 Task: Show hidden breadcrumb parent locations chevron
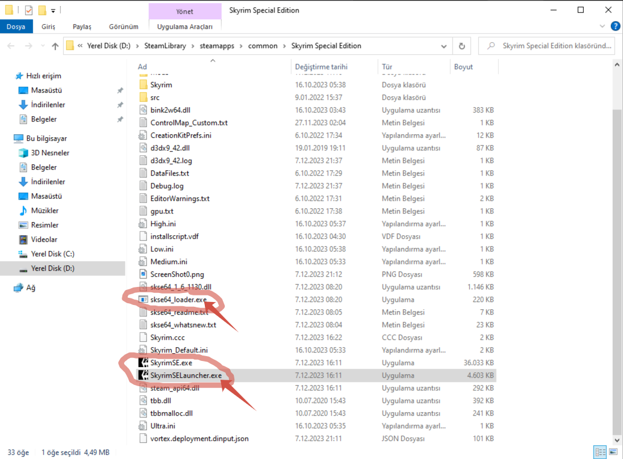coord(80,46)
